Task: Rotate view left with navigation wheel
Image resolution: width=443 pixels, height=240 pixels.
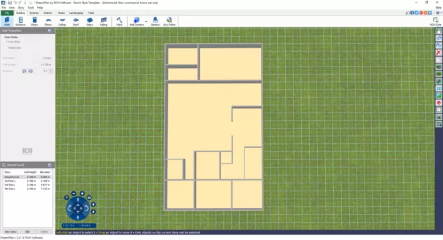Action: [x=69, y=209]
